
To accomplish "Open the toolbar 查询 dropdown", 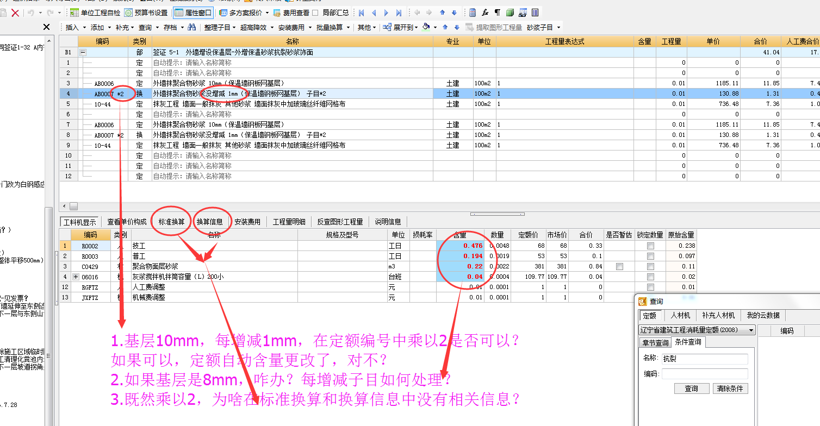I will click(148, 27).
